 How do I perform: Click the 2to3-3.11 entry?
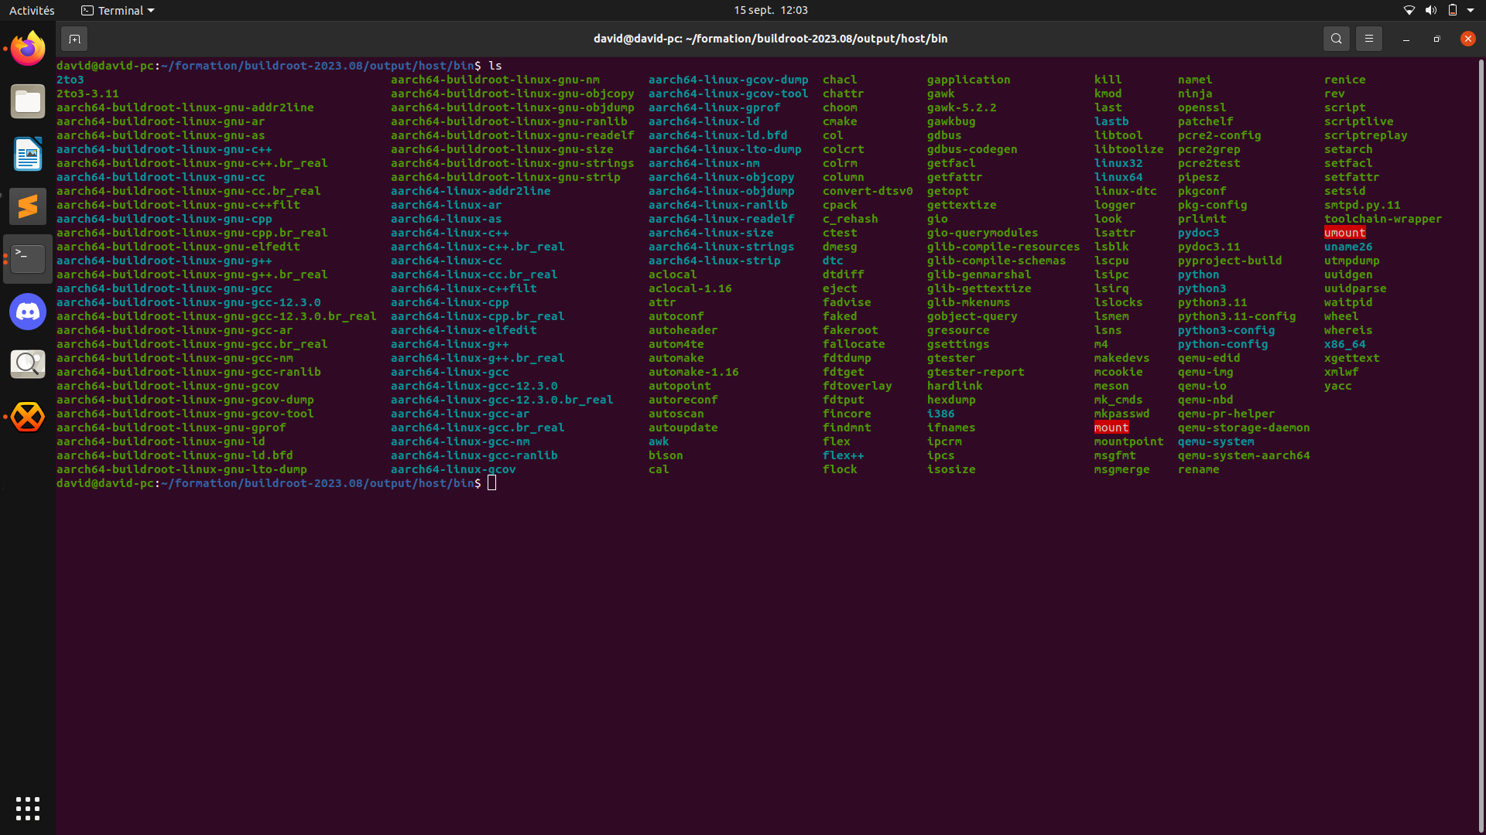[x=87, y=94]
